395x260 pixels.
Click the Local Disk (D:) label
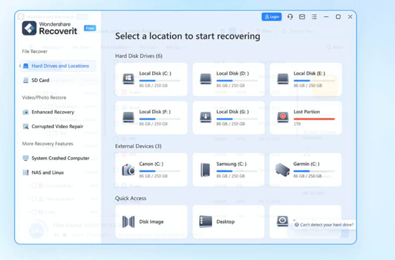[x=233, y=73]
